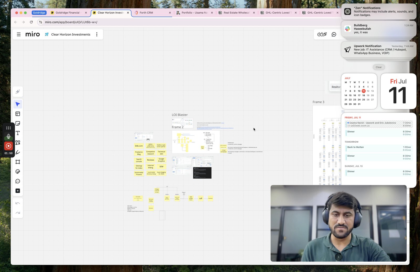This screenshot has height=272, width=420.
Task: Click the Goldridge tab group label
Action: point(39,13)
